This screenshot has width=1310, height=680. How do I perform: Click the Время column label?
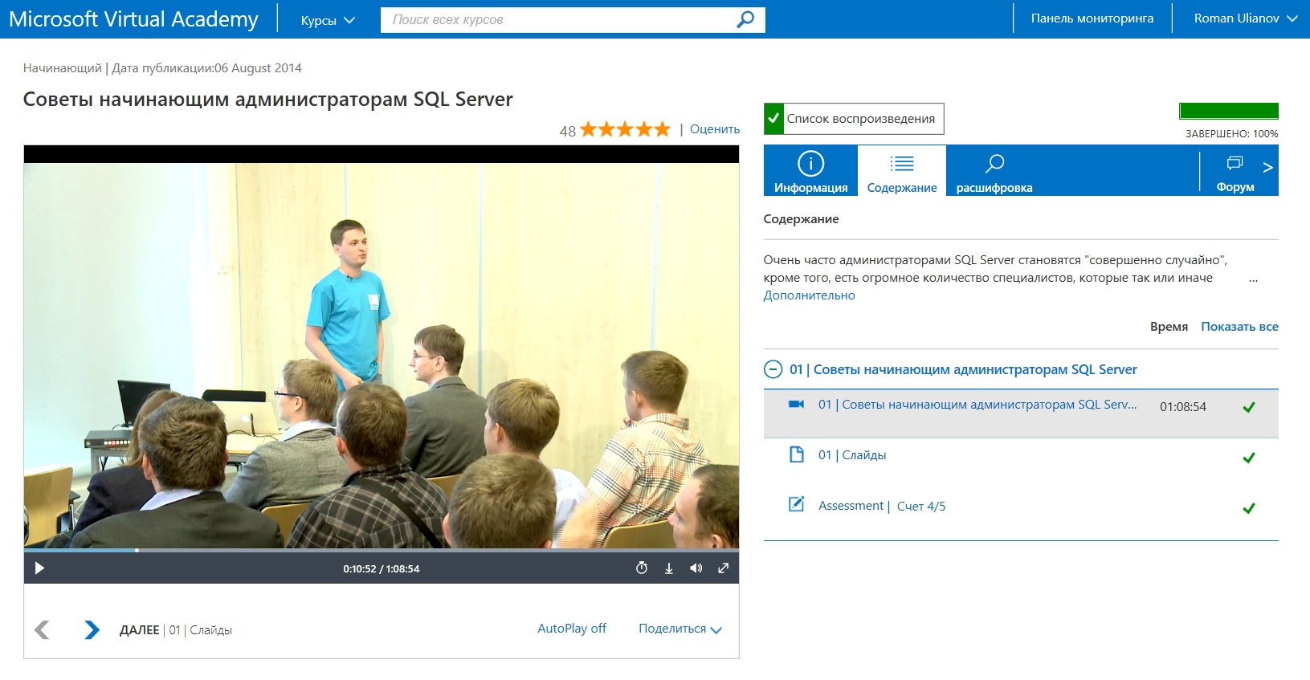[x=1169, y=327]
